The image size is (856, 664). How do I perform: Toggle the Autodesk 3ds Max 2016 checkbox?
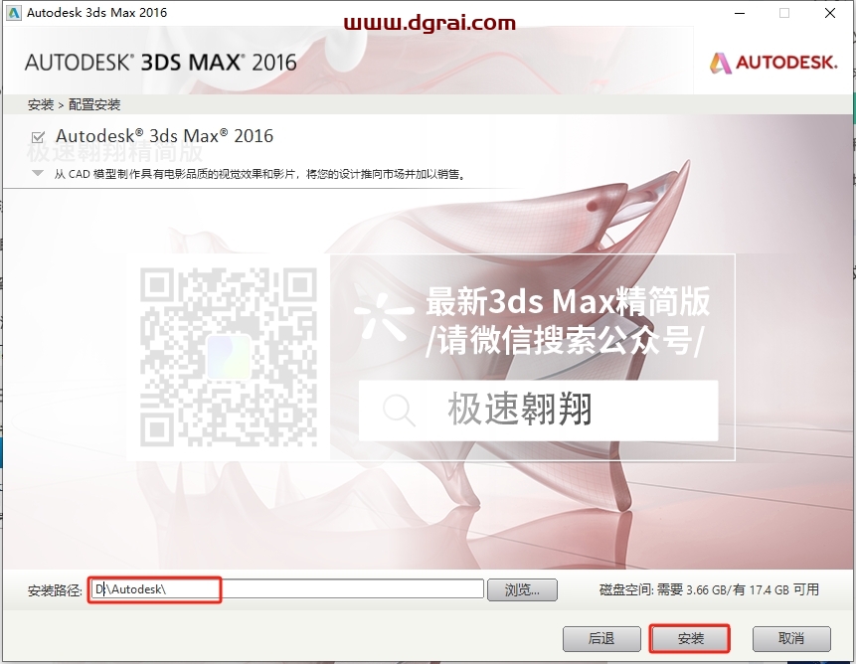38,137
